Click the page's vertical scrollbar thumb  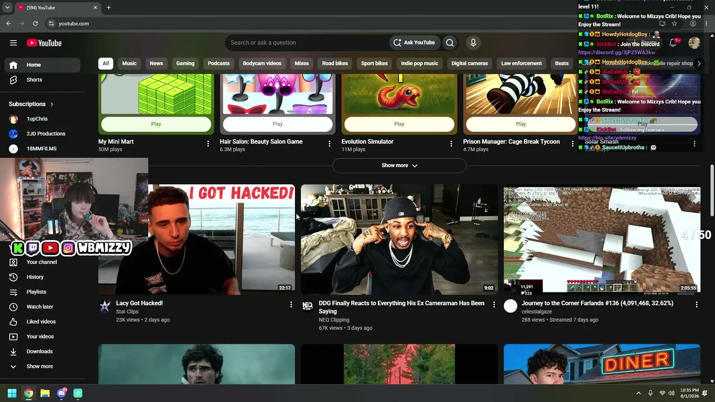click(712, 191)
